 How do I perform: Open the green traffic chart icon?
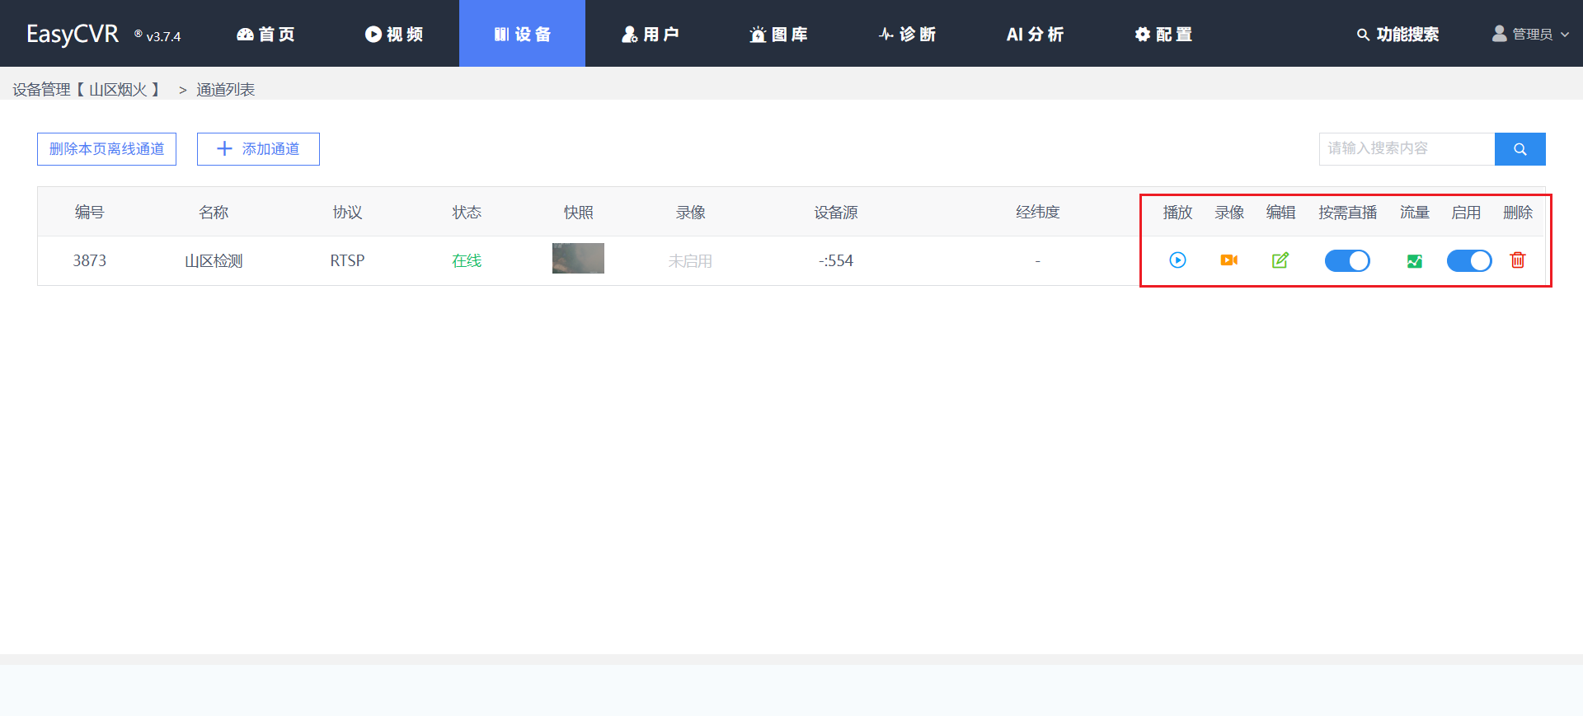pyautogui.click(x=1414, y=261)
